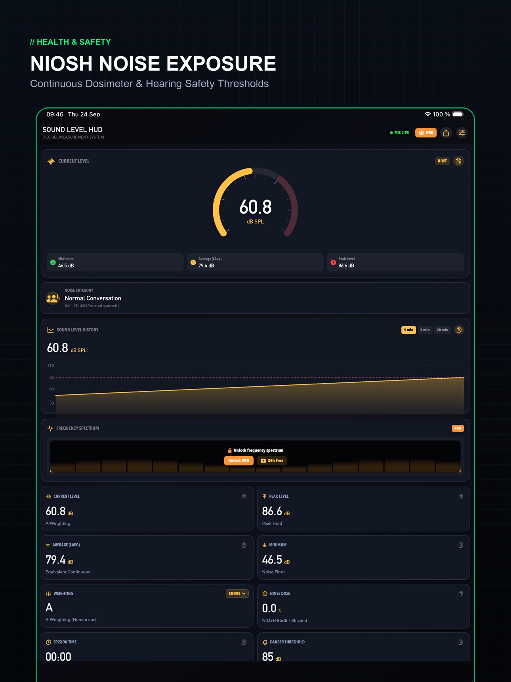Copy the Session Time card value
The height and width of the screenshot is (682, 511).
pos(244,642)
